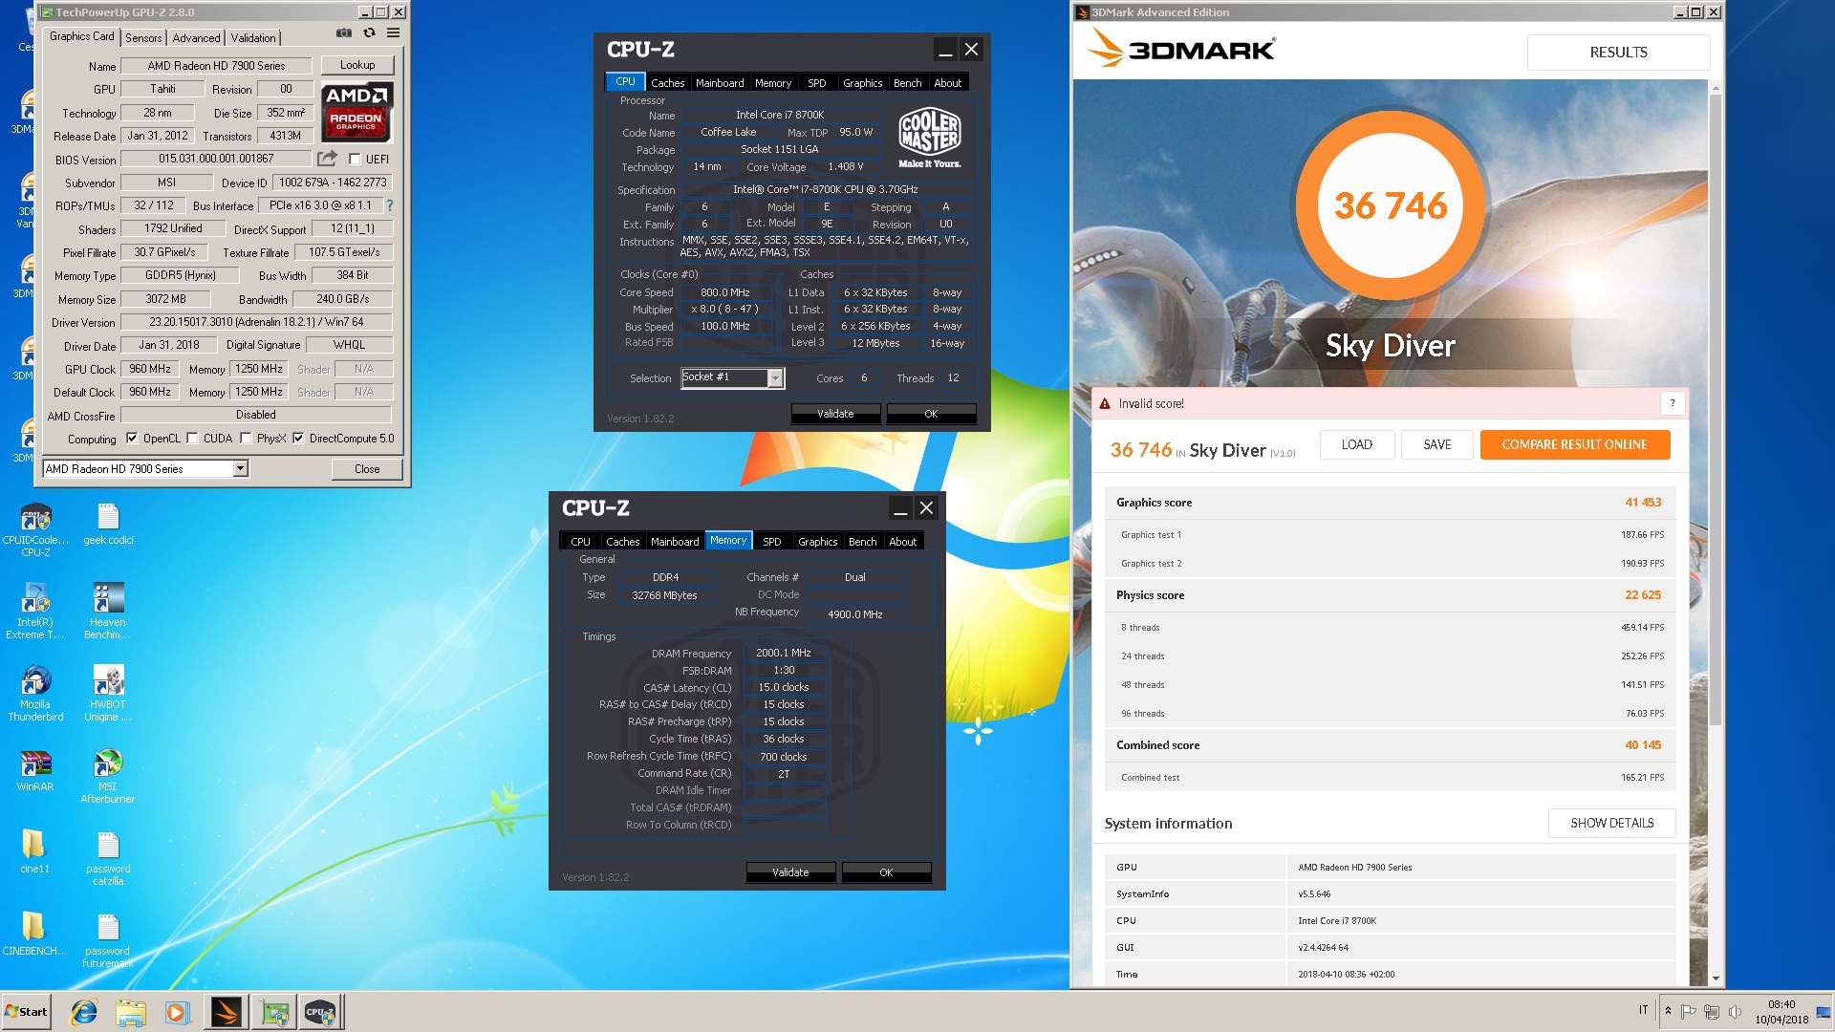Toggle the DirectCompute 5.0 checkbox
Image resolution: width=1835 pixels, height=1032 pixels.
(x=298, y=439)
